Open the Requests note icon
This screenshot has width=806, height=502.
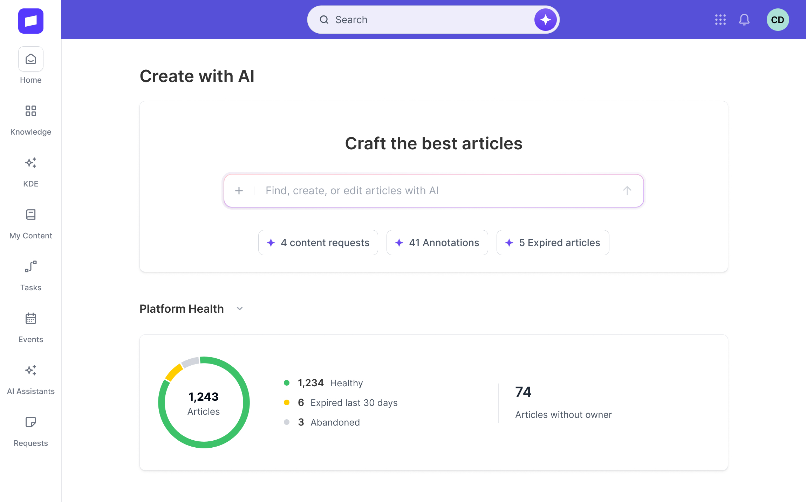click(31, 422)
